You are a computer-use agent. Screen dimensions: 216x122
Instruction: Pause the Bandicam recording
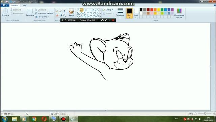(109, 20)
